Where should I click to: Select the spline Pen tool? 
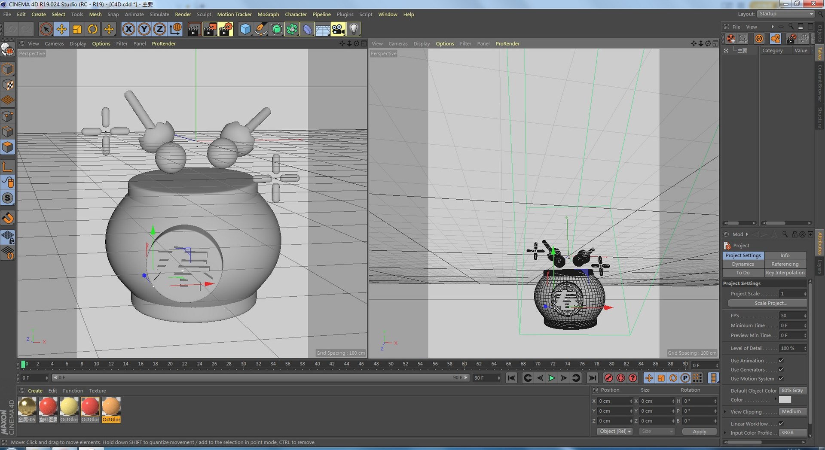point(261,29)
